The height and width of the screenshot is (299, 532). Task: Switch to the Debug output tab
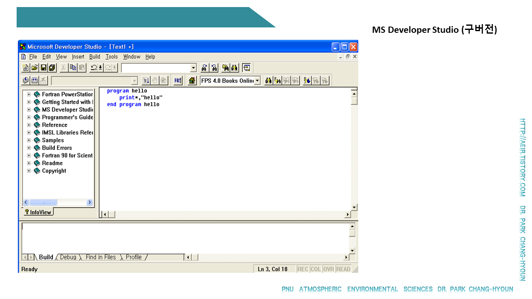68,257
